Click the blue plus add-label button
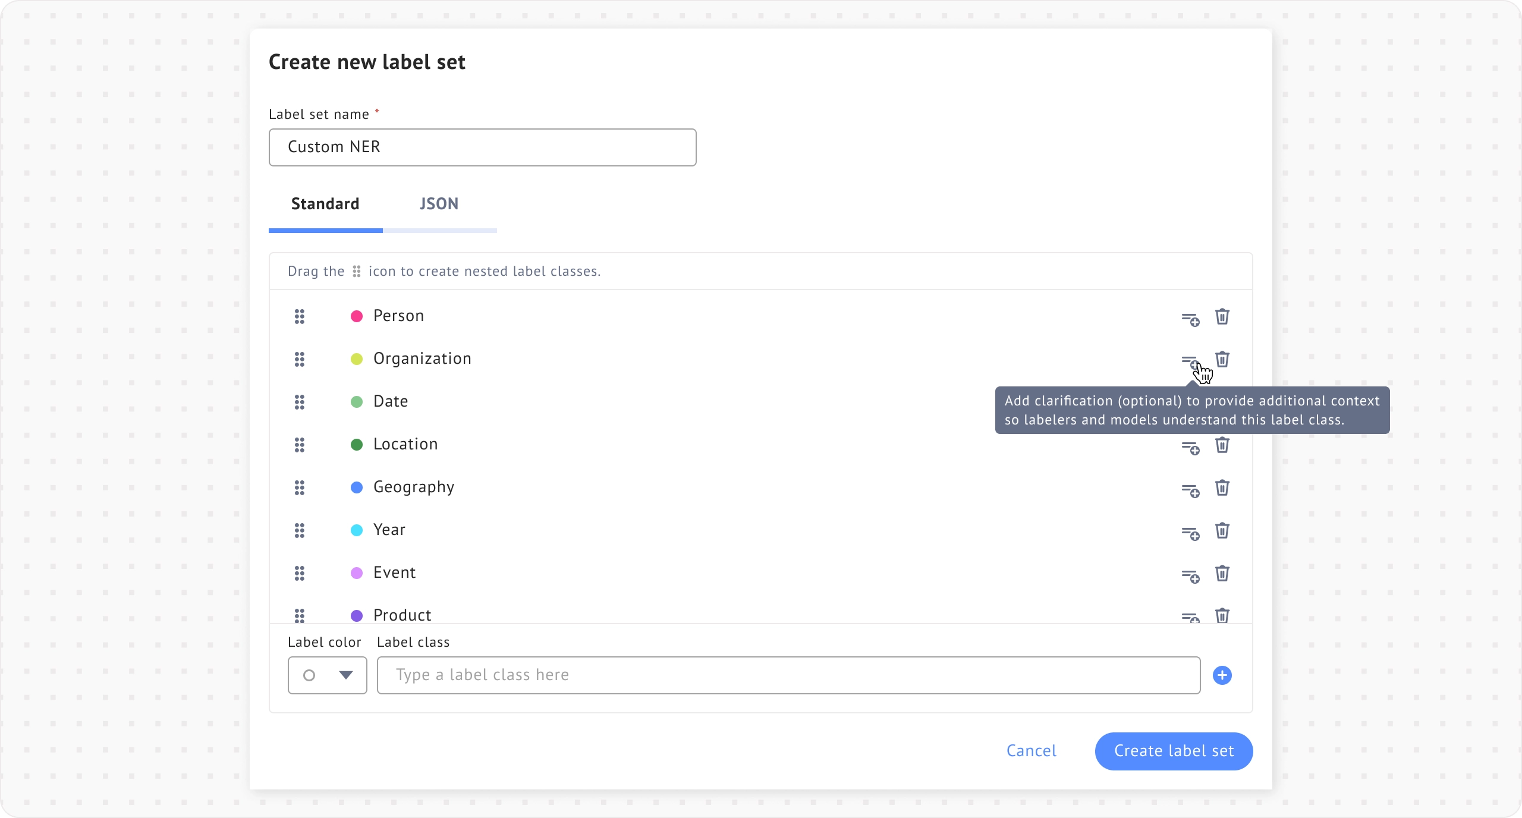Screen dimensions: 1522x818 pos(1222,675)
